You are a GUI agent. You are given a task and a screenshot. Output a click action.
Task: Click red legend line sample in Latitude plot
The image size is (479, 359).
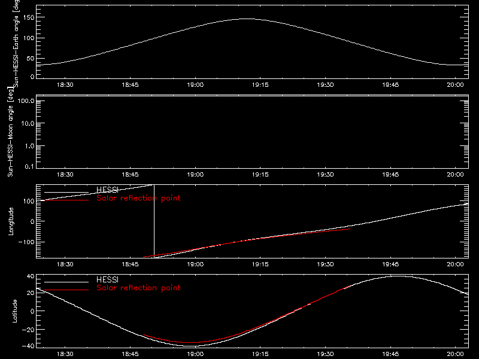click(66, 290)
